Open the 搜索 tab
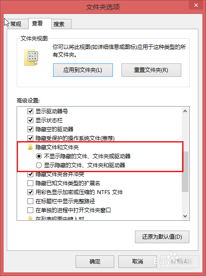 [59, 24]
